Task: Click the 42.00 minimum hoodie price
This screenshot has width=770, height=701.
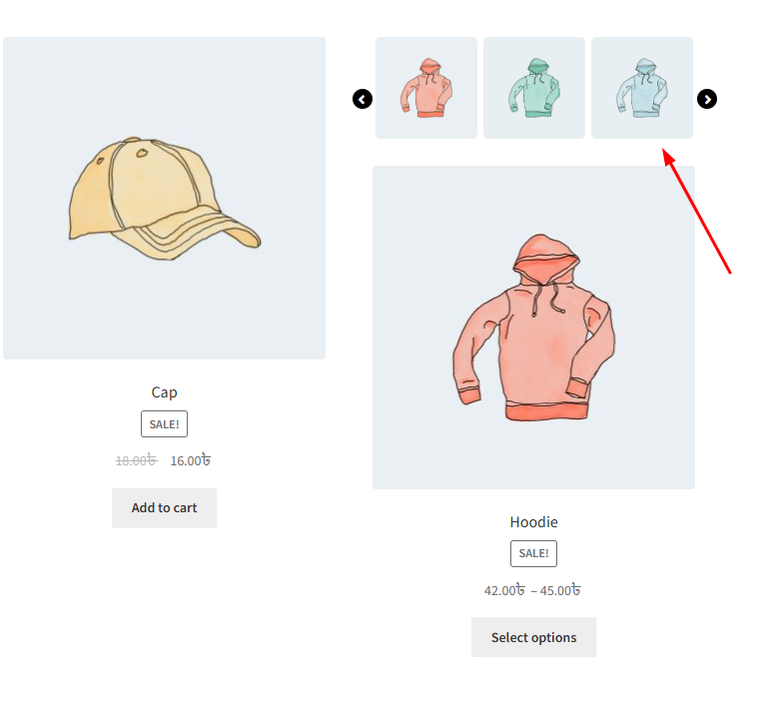Action: coord(505,590)
